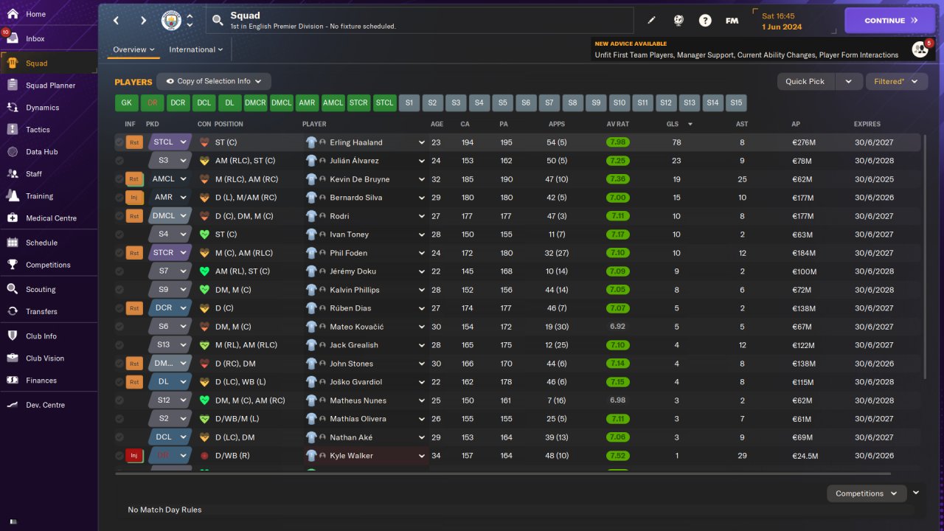Sort by the GLS column header

click(672, 124)
